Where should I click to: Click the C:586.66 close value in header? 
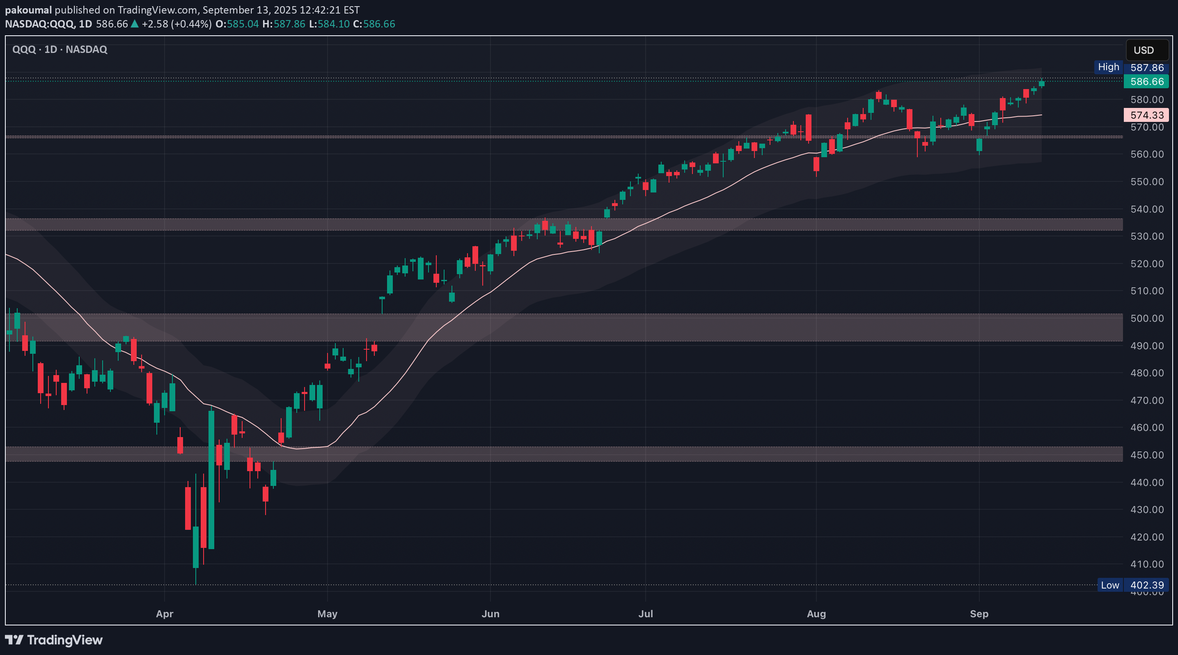374,24
